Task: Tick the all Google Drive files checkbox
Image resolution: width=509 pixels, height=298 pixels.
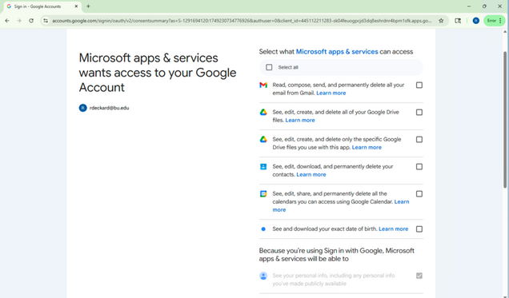Action: click(x=419, y=113)
